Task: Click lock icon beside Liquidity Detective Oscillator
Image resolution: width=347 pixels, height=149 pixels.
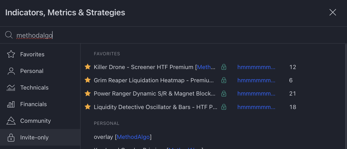Action: (x=224, y=107)
